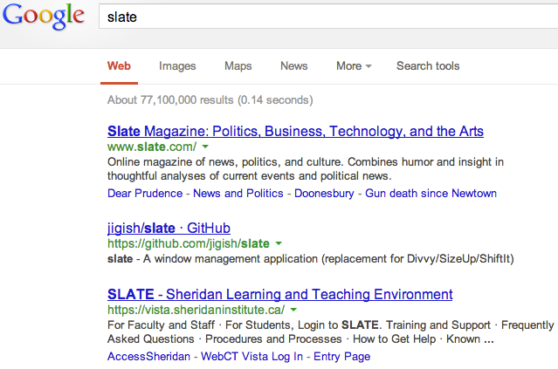Click the Google logo

pyautogui.click(x=44, y=16)
